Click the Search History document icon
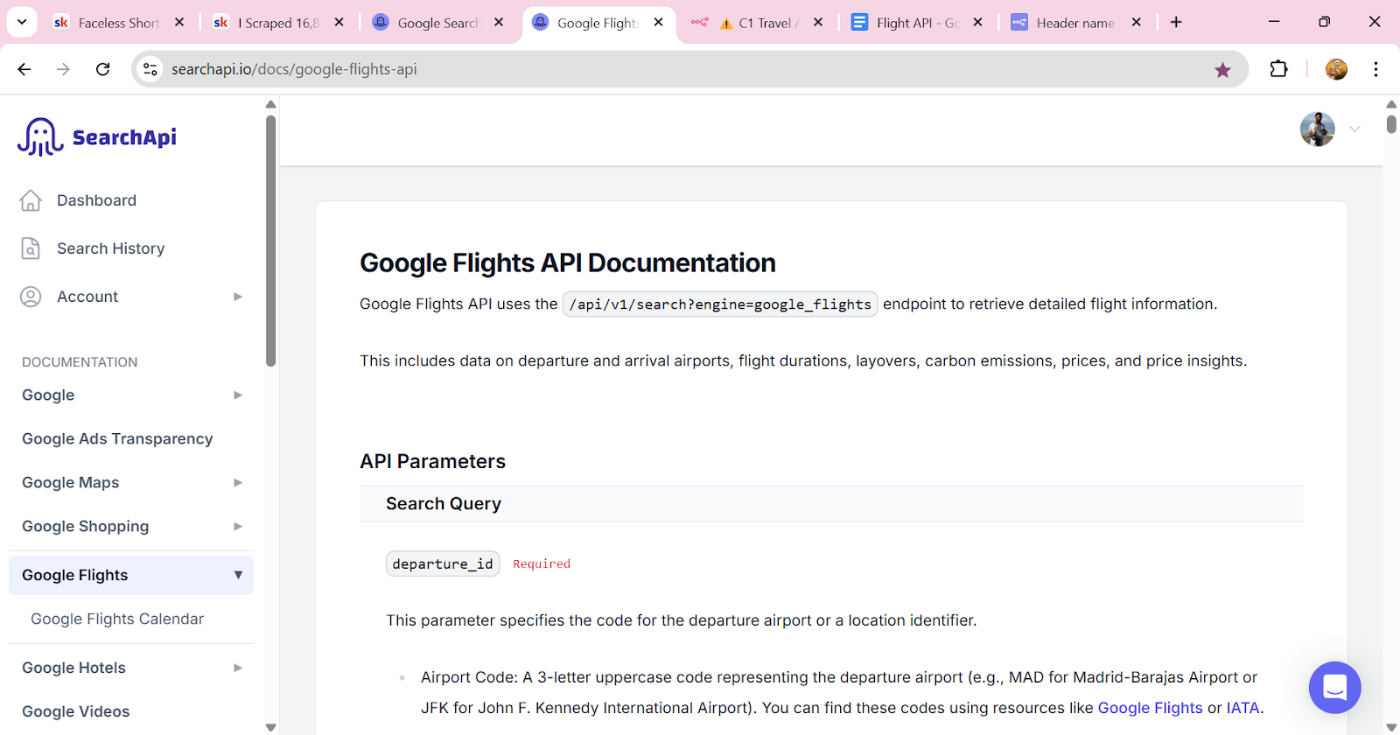 tap(31, 248)
